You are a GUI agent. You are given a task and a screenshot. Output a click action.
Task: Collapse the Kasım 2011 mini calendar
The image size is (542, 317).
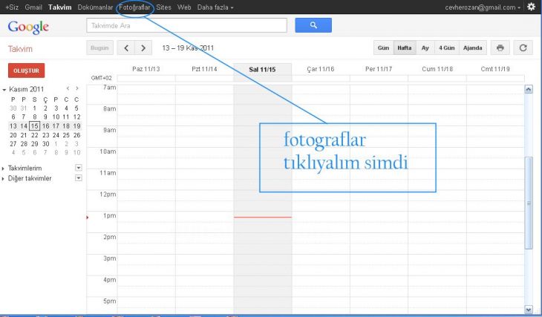[x=4, y=90]
